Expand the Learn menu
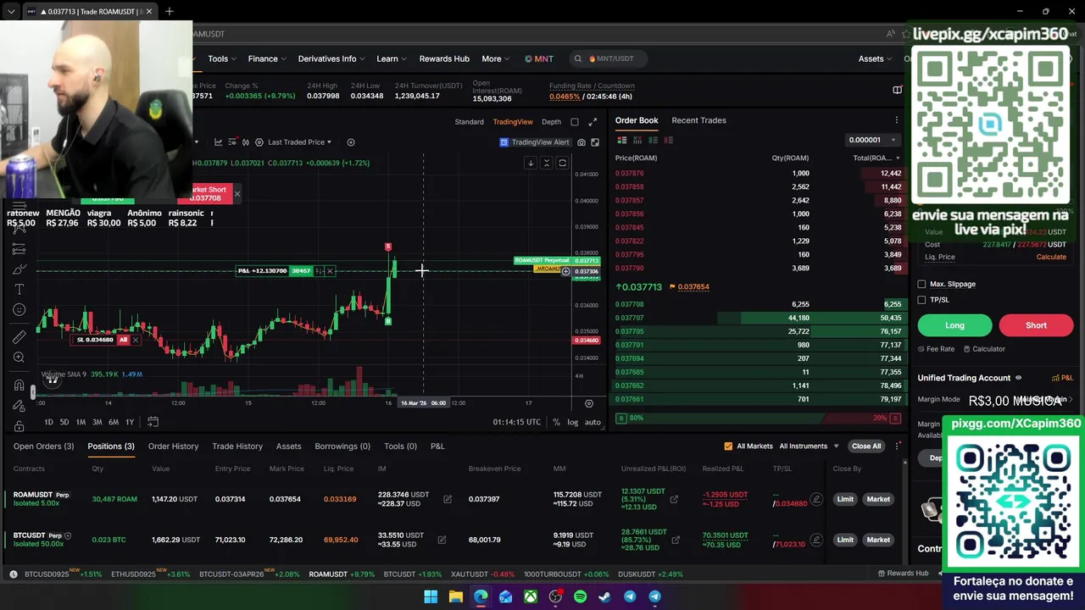This screenshot has height=610, width=1085. tap(392, 58)
